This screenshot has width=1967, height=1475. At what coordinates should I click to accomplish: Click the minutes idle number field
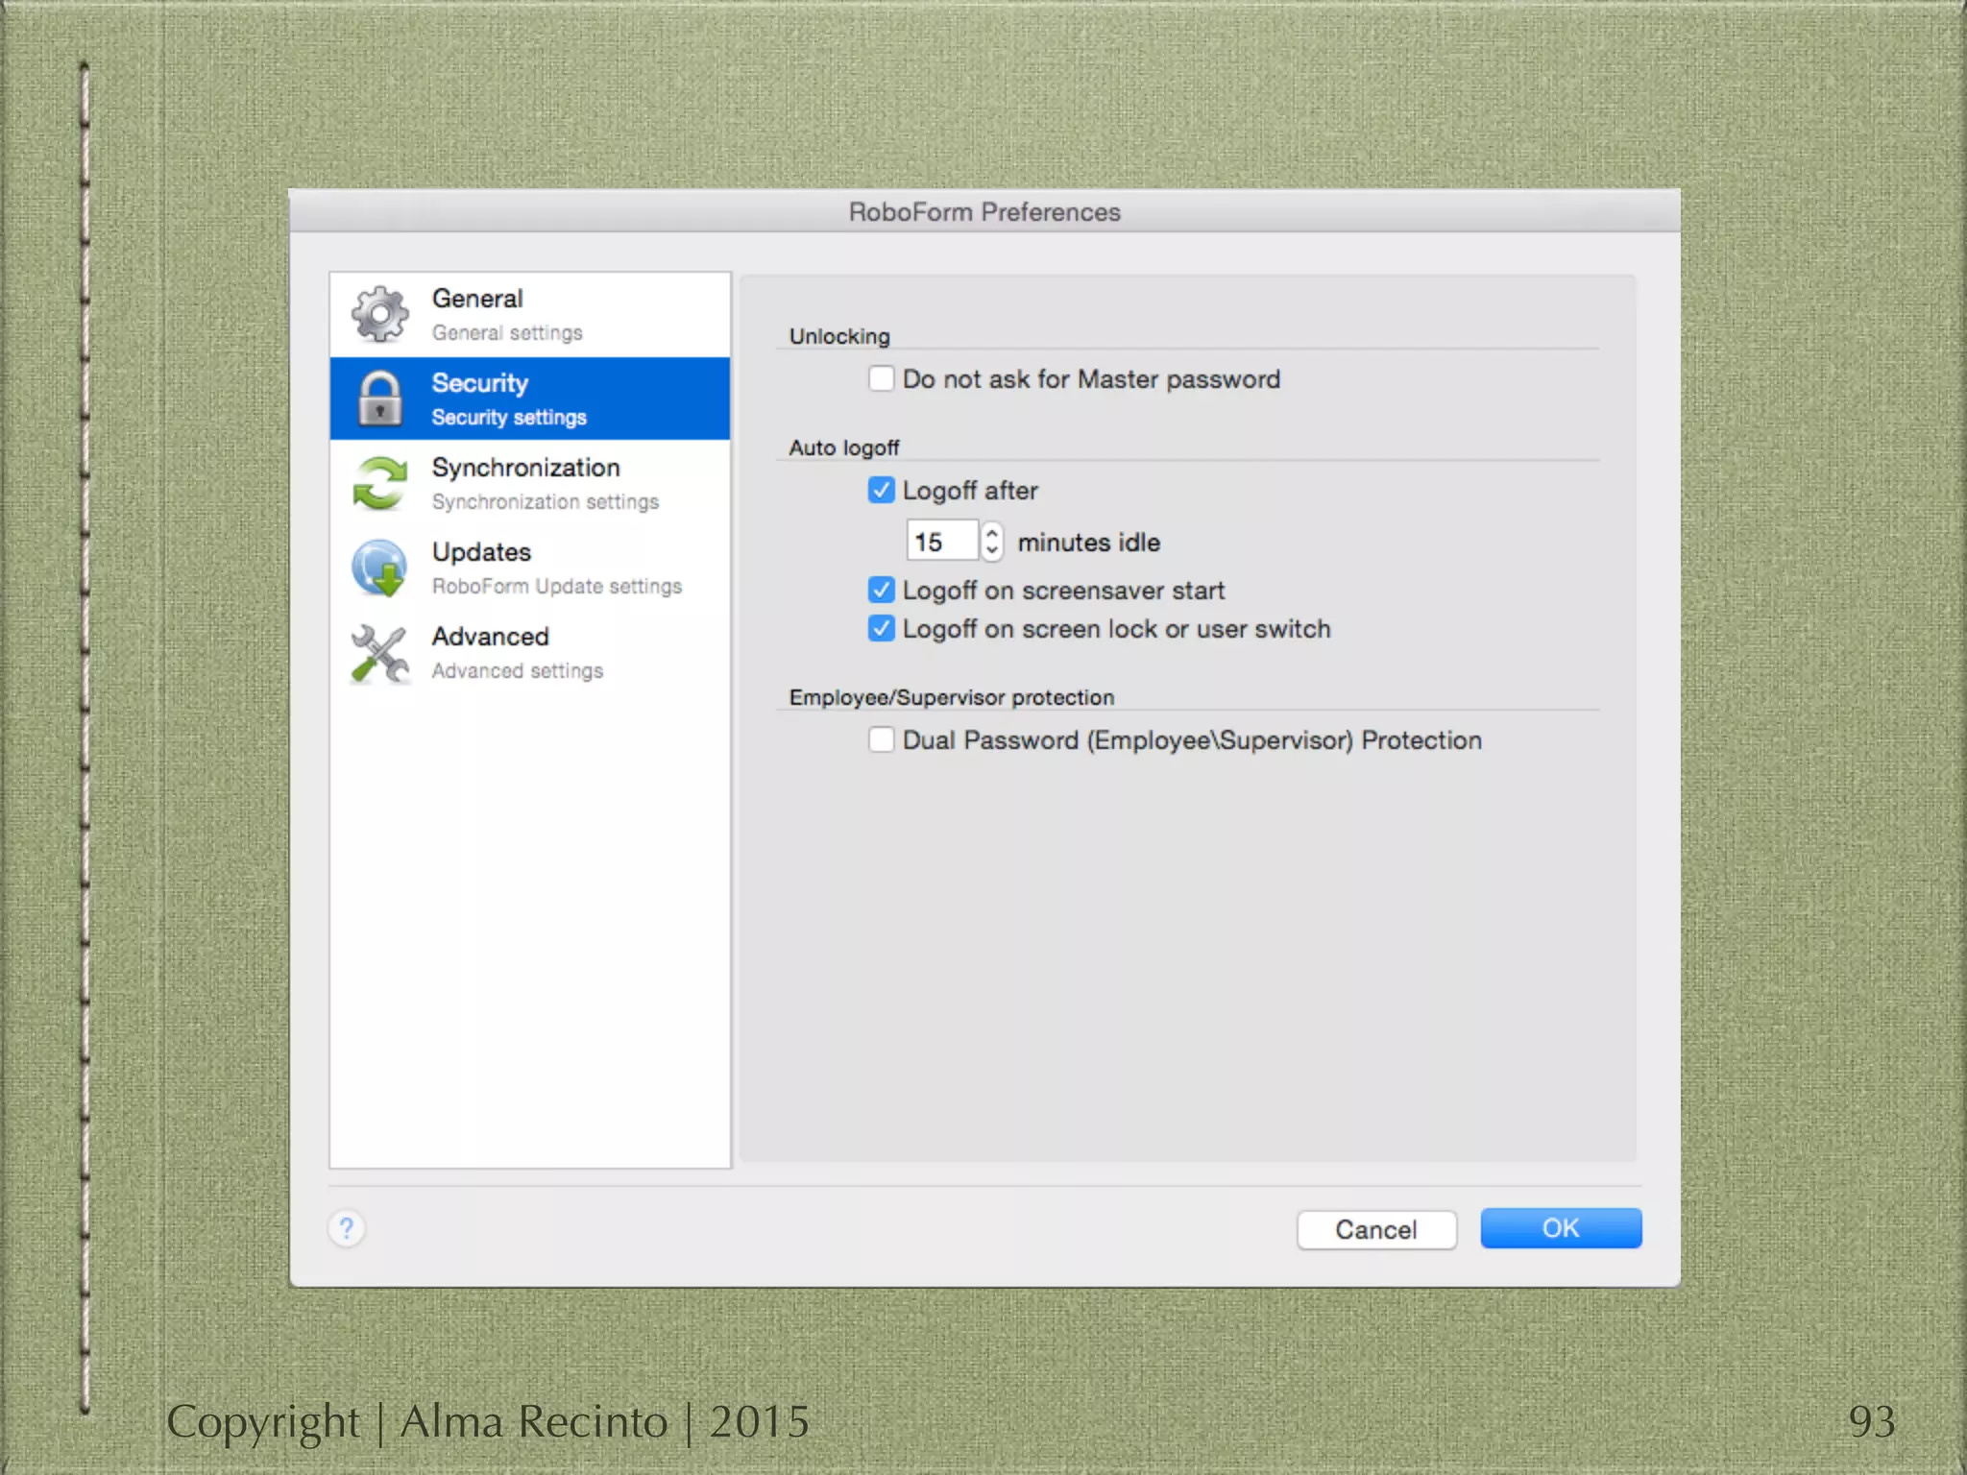tap(941, 542)
